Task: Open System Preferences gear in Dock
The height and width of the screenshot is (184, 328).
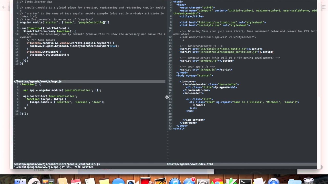Action: point(203,181)
